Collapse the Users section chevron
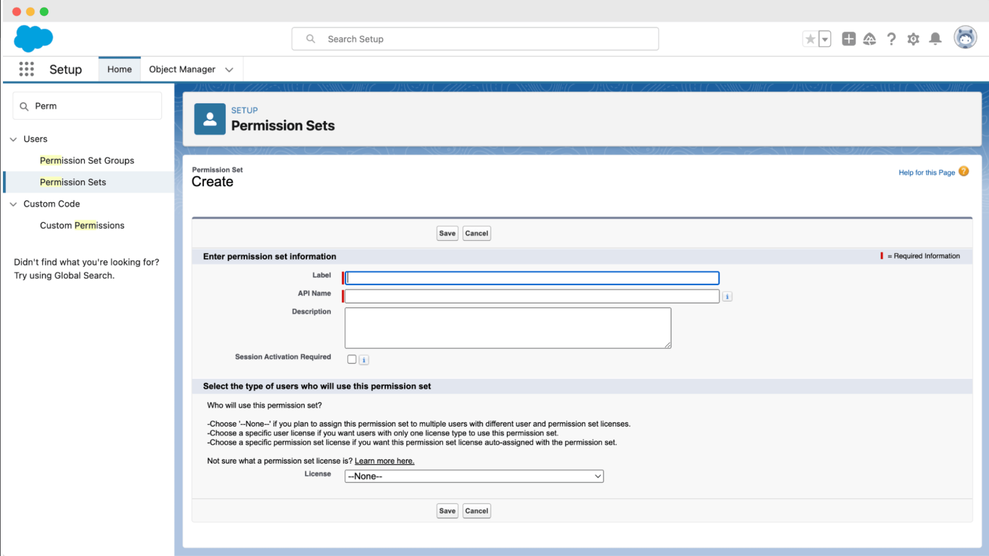Screen dimensions: 989x556 tap(13, 140)
